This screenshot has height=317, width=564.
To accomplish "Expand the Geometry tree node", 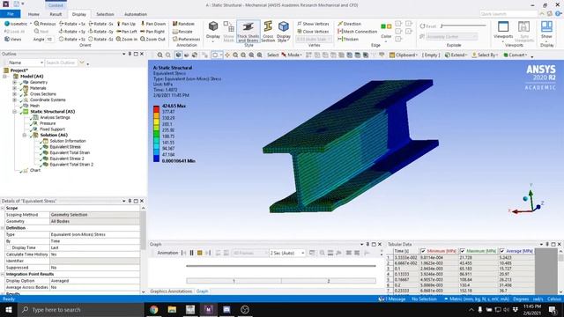I will click(x=14, y=82).
